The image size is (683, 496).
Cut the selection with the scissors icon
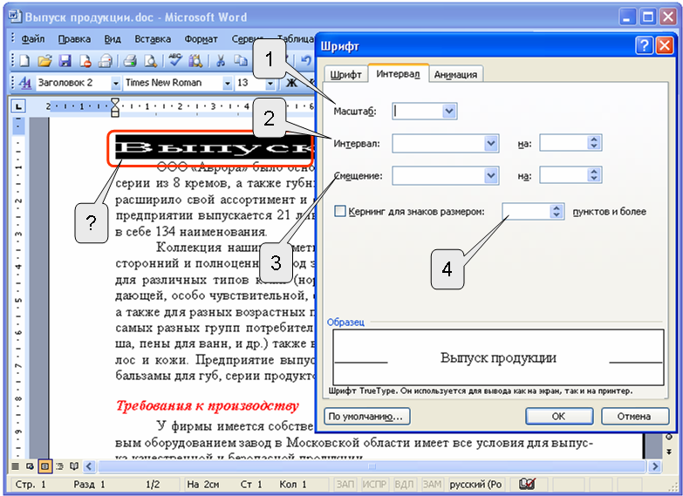221,60
